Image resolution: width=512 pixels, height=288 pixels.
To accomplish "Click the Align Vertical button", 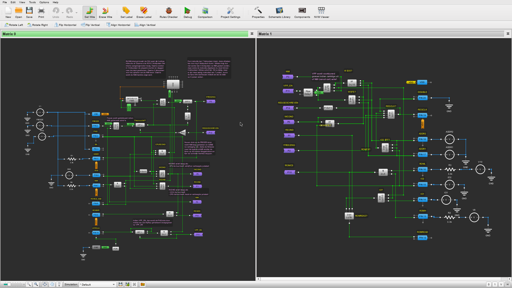I will point(145,25).
